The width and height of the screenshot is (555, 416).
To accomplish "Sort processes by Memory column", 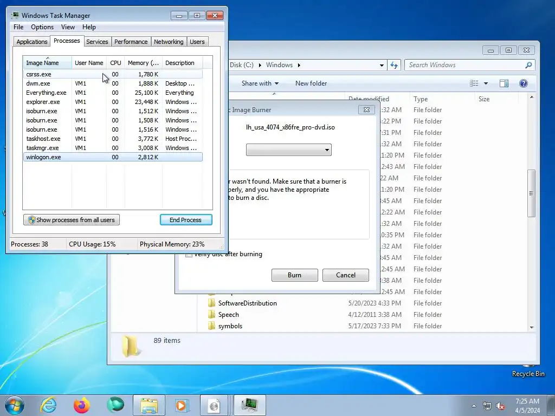I will pos(143,63).
